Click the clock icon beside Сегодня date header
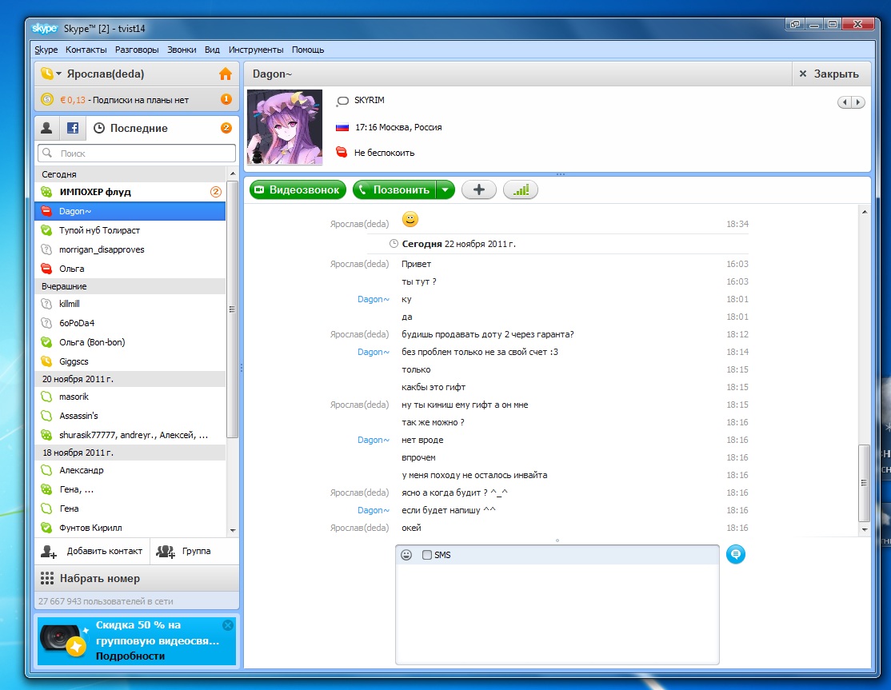Image resolution: width=891 pixels, height=690 pixels. coord(394,244)
